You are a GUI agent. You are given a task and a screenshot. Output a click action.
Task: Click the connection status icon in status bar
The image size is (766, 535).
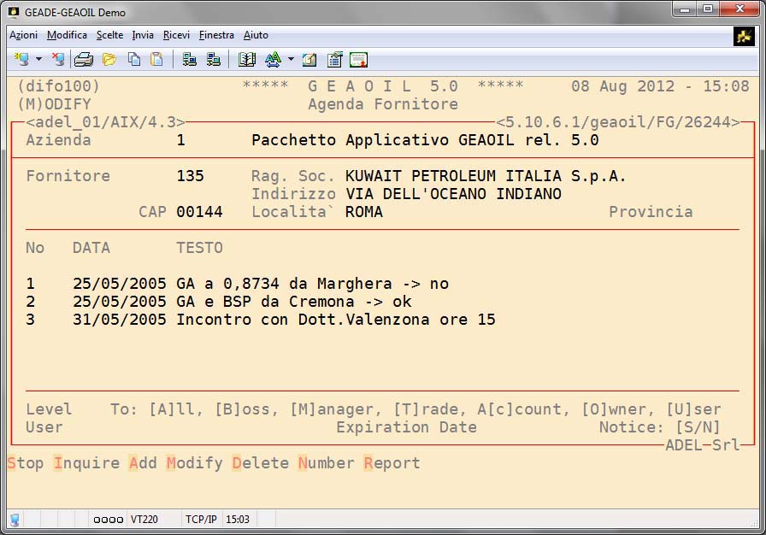point(15,519)
